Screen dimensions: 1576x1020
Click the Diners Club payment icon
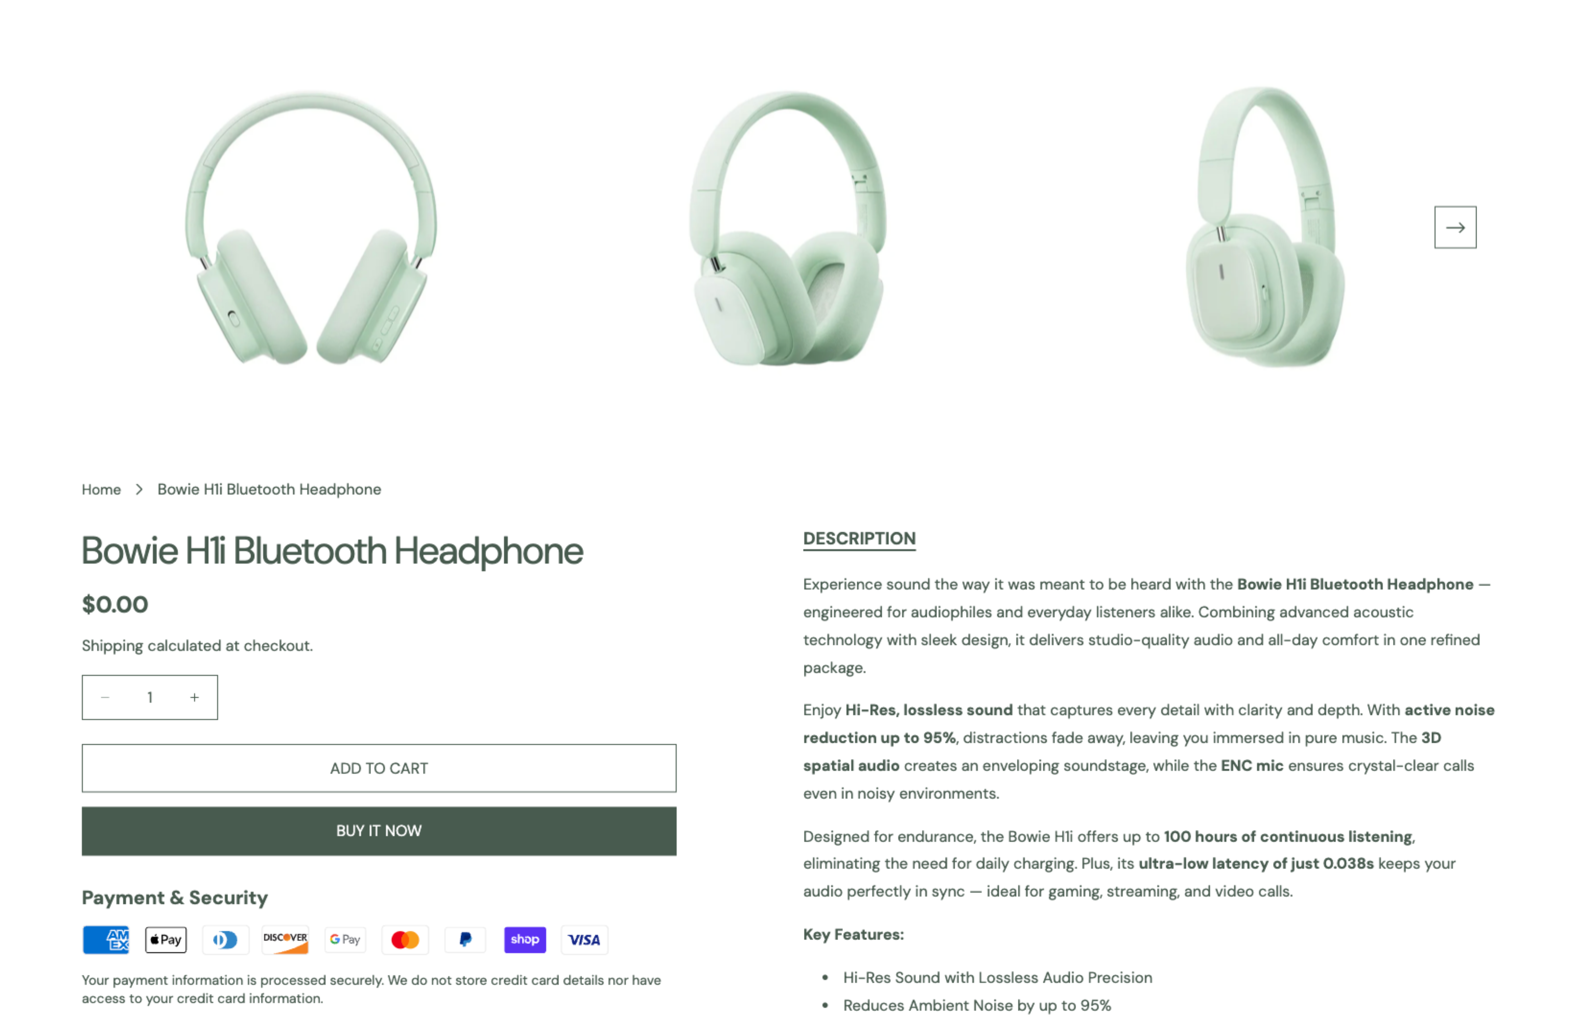point(226,939)
